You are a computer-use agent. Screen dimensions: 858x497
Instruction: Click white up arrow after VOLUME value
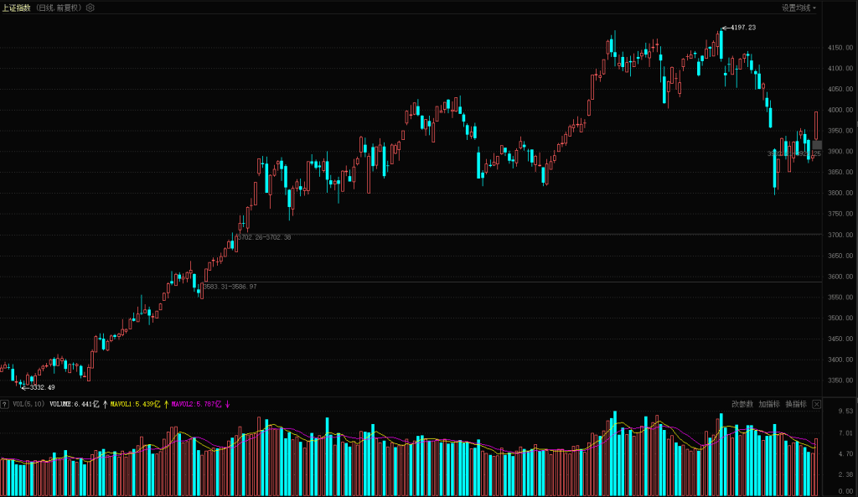105,404
